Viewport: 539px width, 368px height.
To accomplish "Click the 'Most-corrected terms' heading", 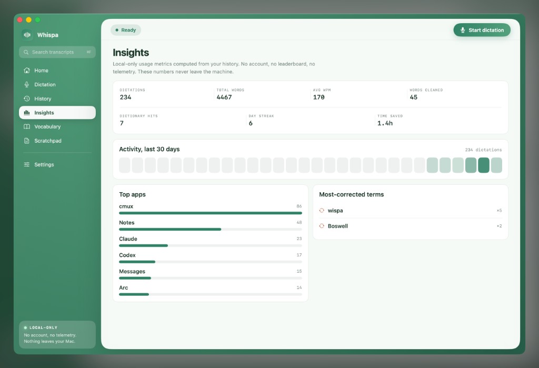I will click(x=351, y=194).
